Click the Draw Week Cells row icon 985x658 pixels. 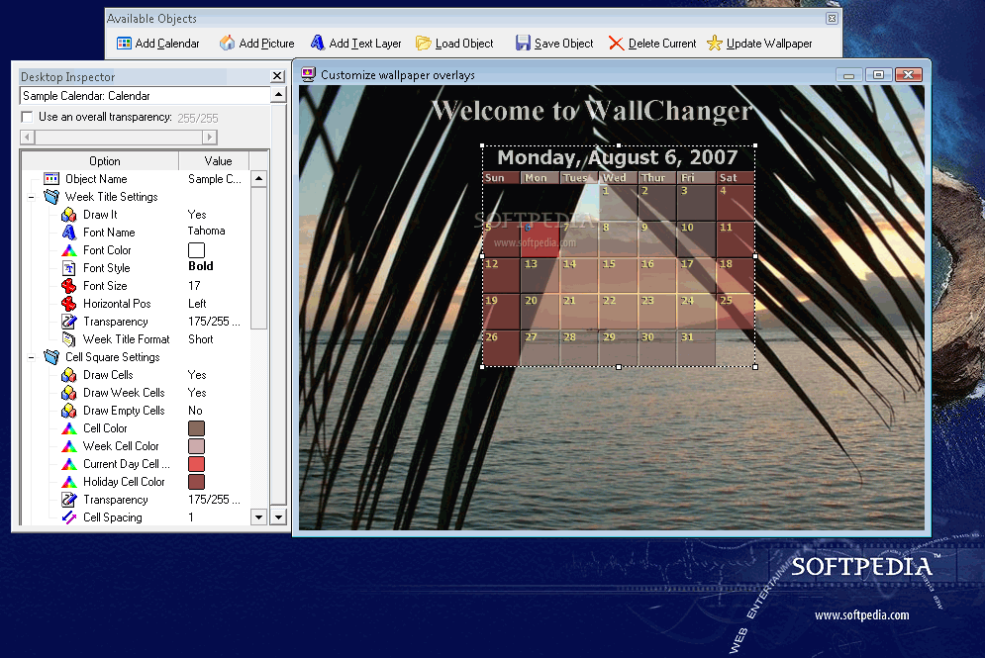(69, 393)
